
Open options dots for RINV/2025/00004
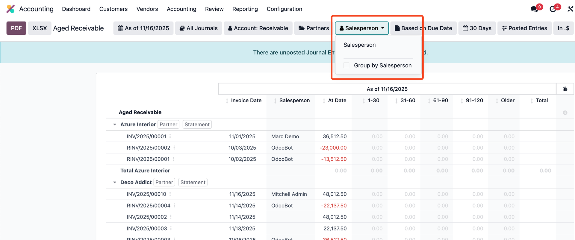174,205
